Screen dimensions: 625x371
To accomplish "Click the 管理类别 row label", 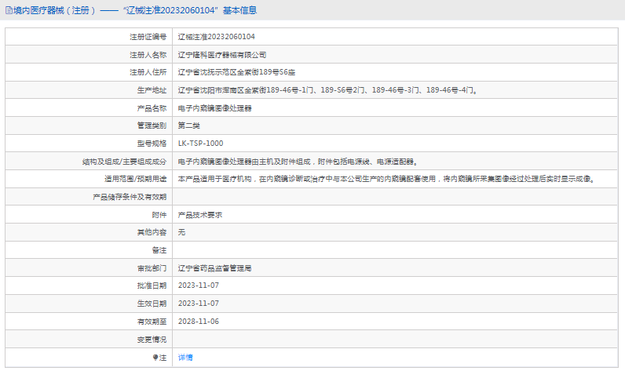I will pos(152,125).
